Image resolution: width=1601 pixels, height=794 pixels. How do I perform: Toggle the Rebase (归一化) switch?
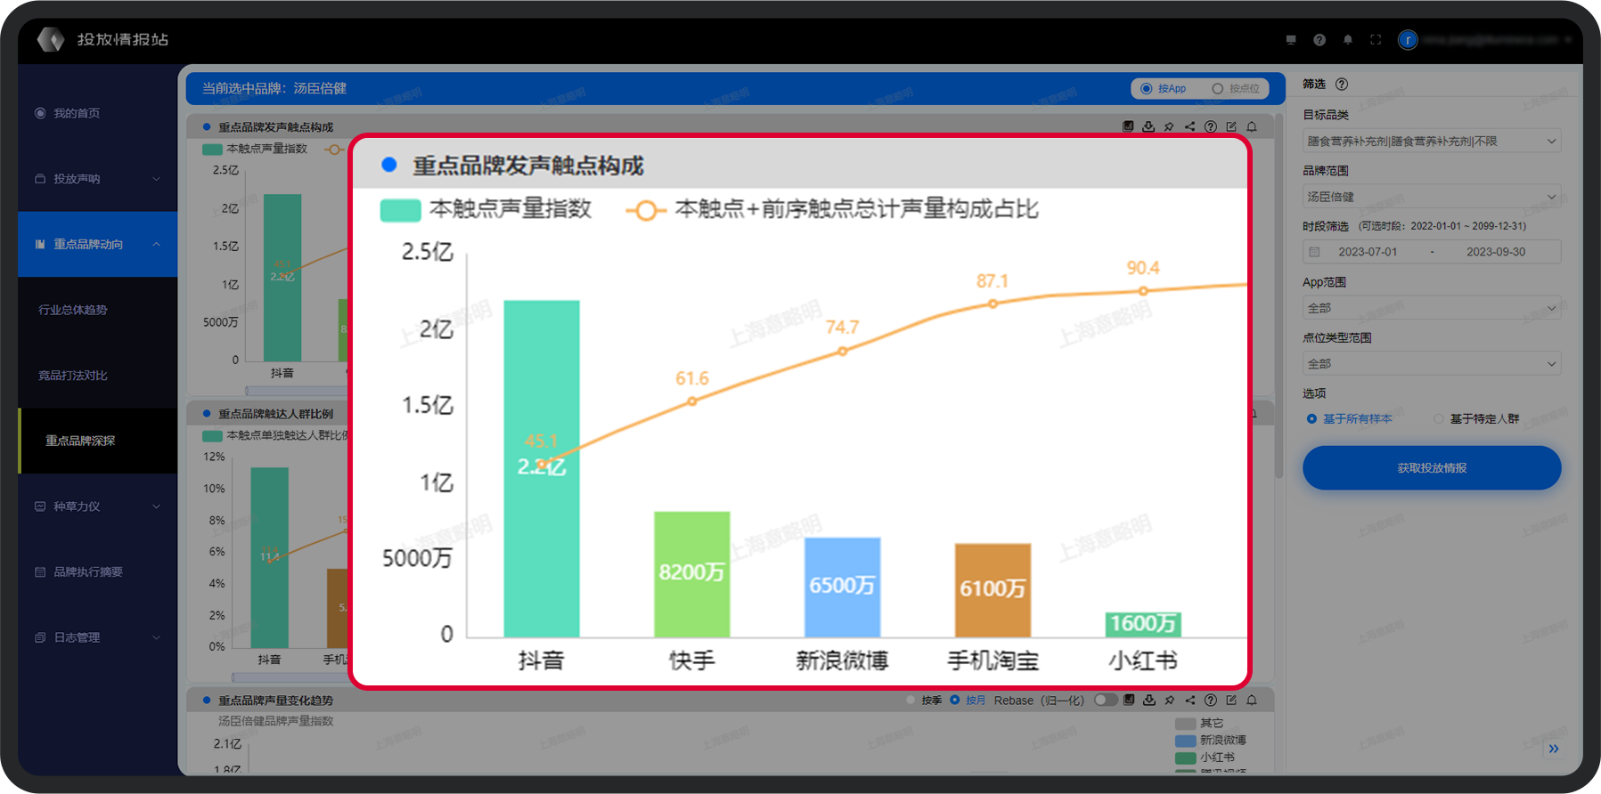coord(1106,700)
